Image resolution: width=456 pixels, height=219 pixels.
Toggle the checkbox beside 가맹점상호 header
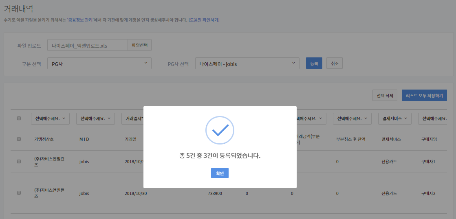pyautogui.click(x=19, y=139)
